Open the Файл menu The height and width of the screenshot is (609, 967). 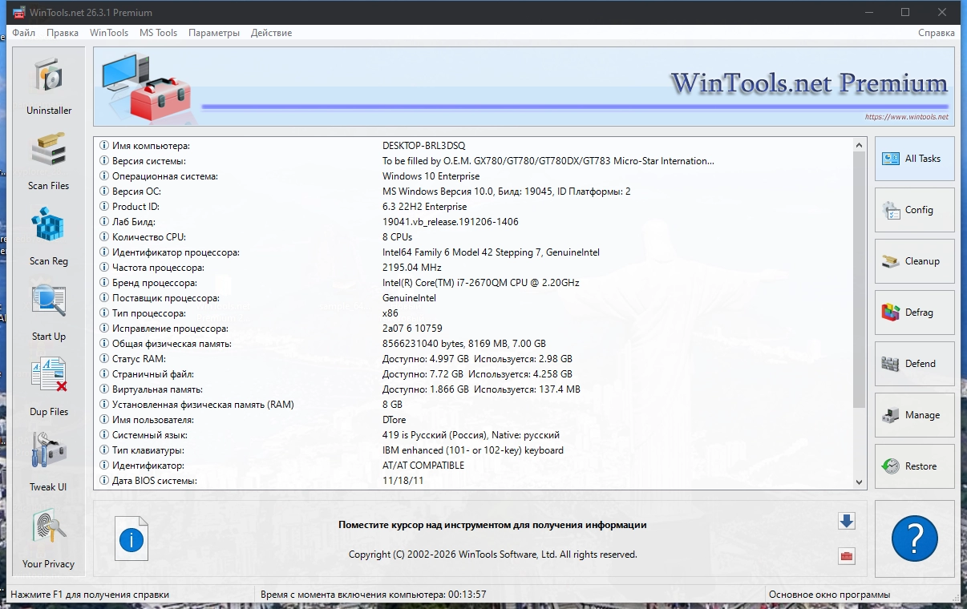(x=23, y=33)
